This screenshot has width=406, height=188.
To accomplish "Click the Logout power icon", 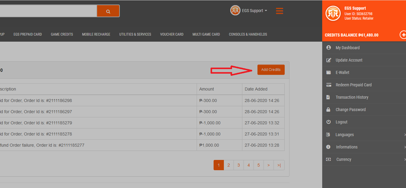I will tap(329, 122).
